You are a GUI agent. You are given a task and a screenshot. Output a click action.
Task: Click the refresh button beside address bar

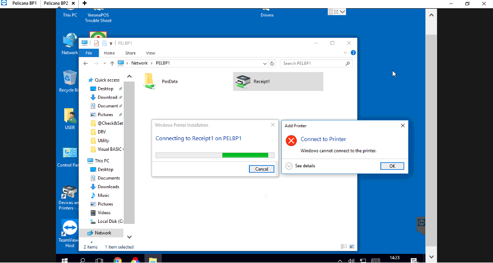[273, 63]
